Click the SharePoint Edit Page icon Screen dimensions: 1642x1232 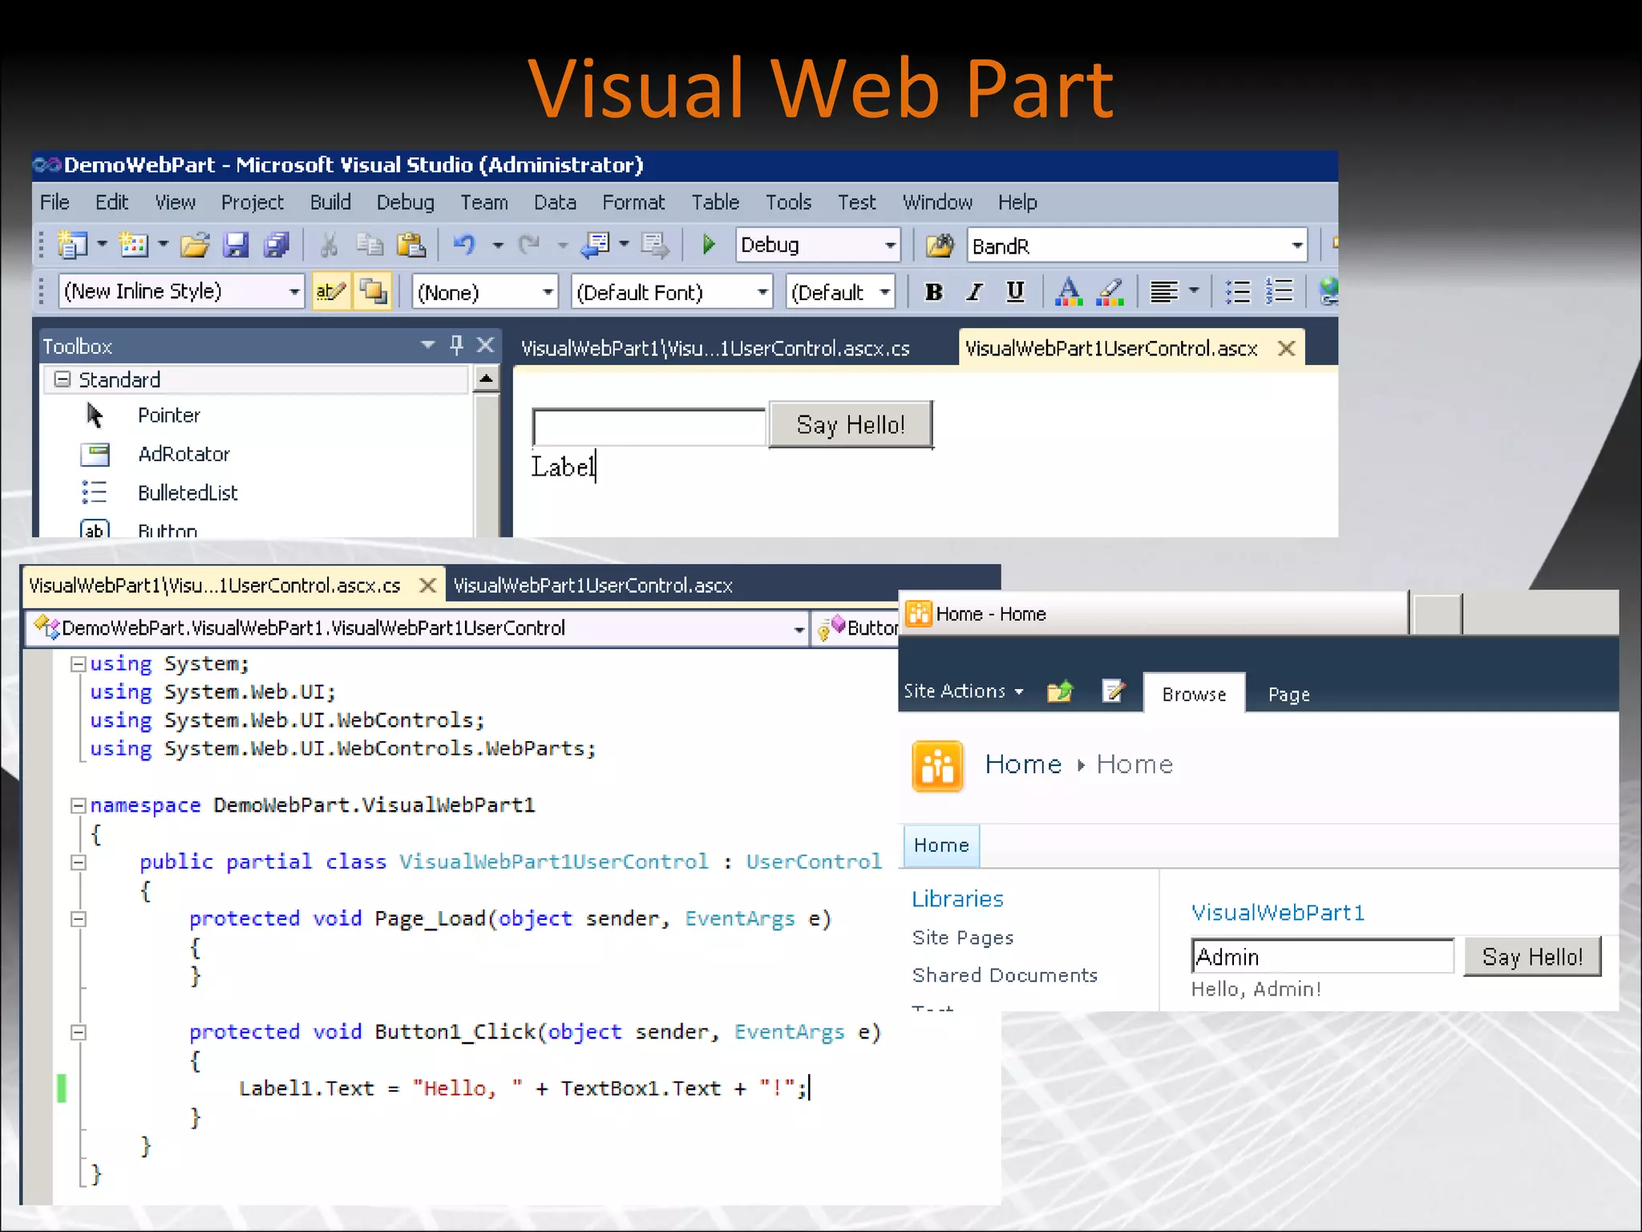pyautogui.click(x=1114, y=691)
